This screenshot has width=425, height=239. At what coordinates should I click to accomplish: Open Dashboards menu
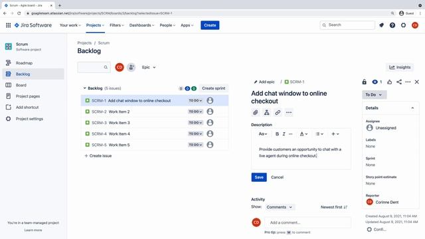click(x=141, y=25)
